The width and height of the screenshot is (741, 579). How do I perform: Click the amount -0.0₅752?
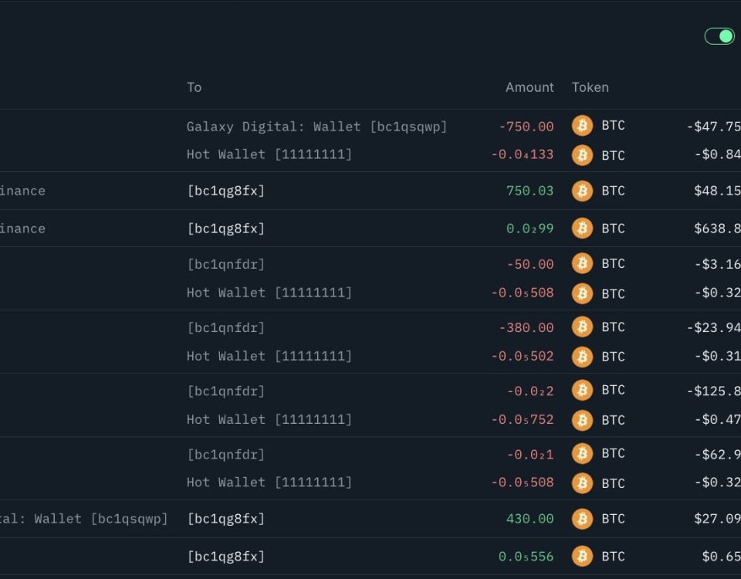(x=523, y=419)
